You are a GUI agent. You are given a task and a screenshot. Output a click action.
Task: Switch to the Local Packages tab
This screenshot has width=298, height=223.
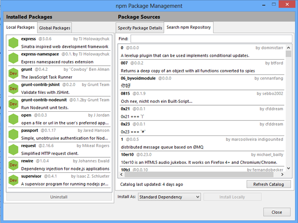[20, 27]
